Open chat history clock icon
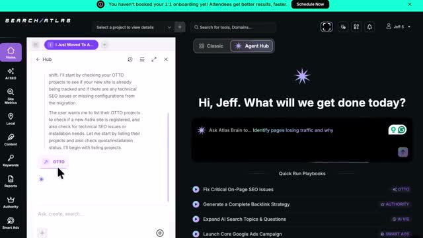Viewport: 423px width, 238px height. [x=130, y=59]
